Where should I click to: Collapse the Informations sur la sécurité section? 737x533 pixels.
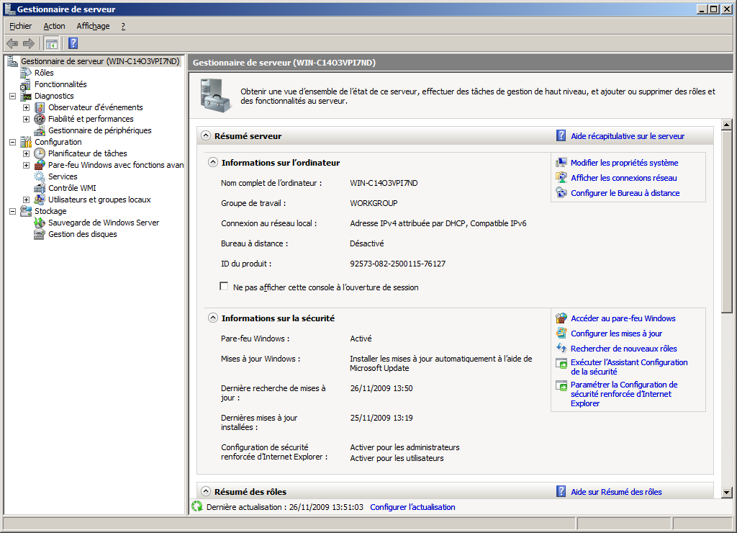click(213, 318)
